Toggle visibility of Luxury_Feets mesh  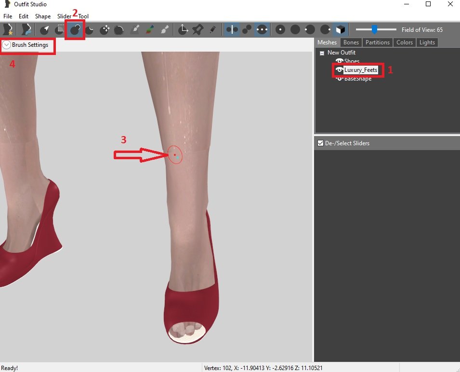point(339,70)
